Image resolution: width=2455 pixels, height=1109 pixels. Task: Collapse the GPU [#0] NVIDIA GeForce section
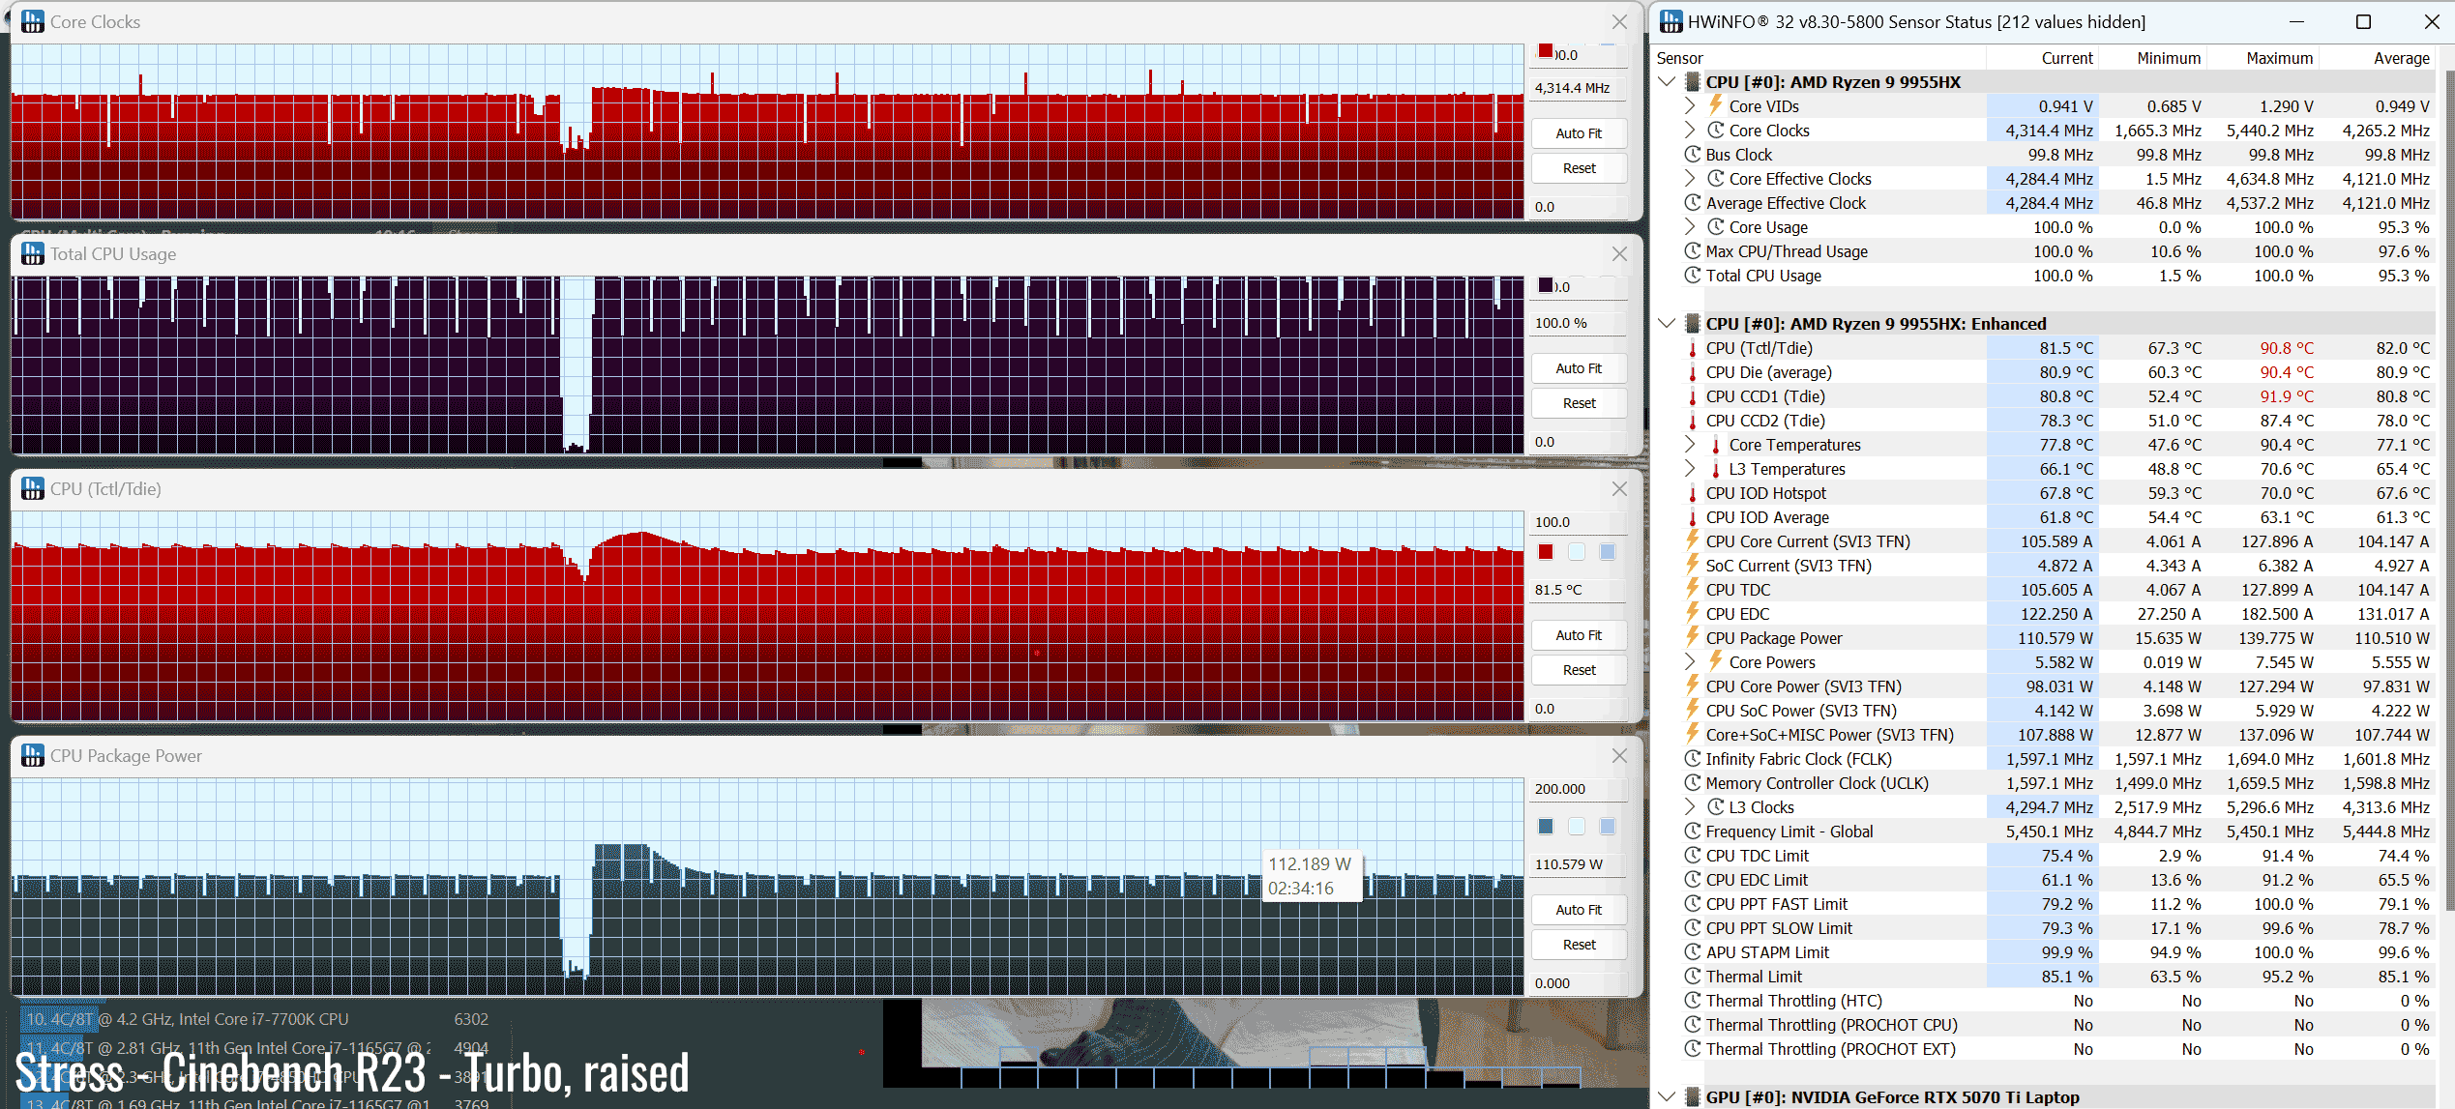[1667, 1096]
